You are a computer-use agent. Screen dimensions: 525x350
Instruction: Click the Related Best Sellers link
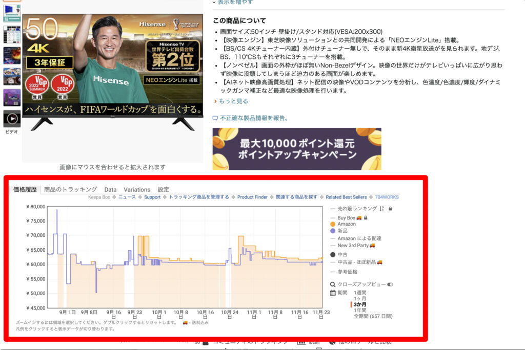(x=346, y=197)
